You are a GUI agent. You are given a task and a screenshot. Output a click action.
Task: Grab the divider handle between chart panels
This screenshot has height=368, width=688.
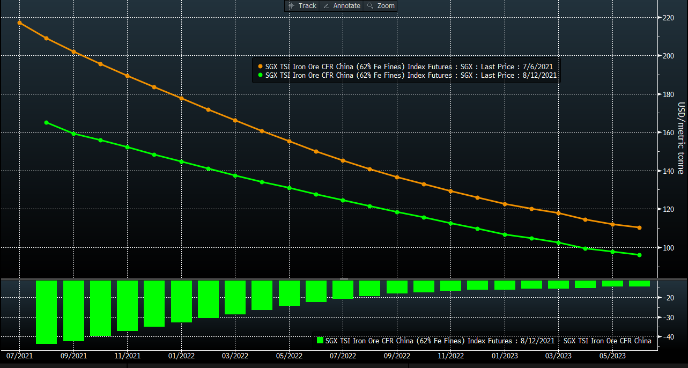pyautogui.click(x=344, y=279)
